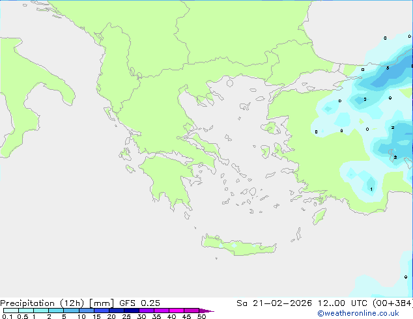Image resolution: width=413 pixels, height=319 pixels.
Task: Click the island of Rhodes on the map
Action: (x=319, y=216)
